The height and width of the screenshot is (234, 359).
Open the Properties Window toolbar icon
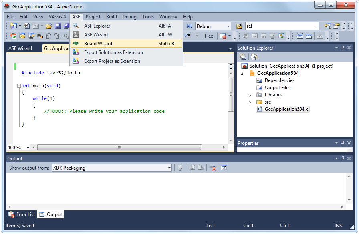pyautogui.click(x=336, y=26)
